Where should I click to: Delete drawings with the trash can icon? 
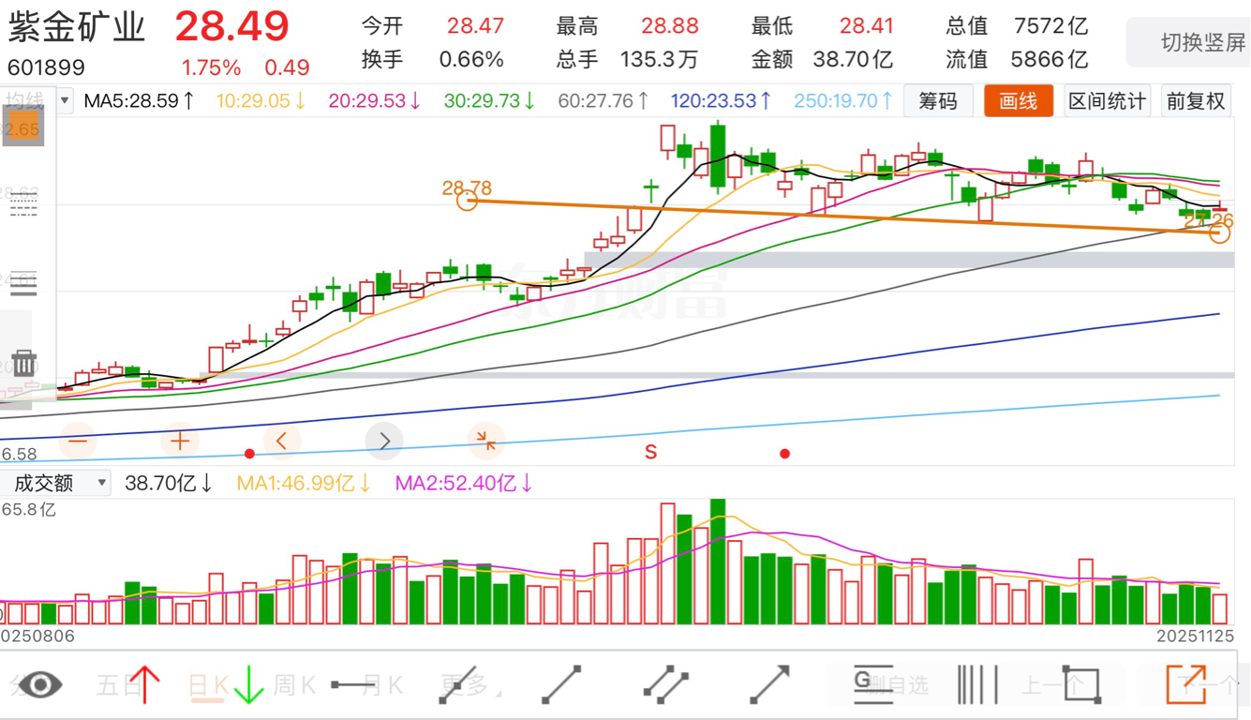click(x=24, y=362)
